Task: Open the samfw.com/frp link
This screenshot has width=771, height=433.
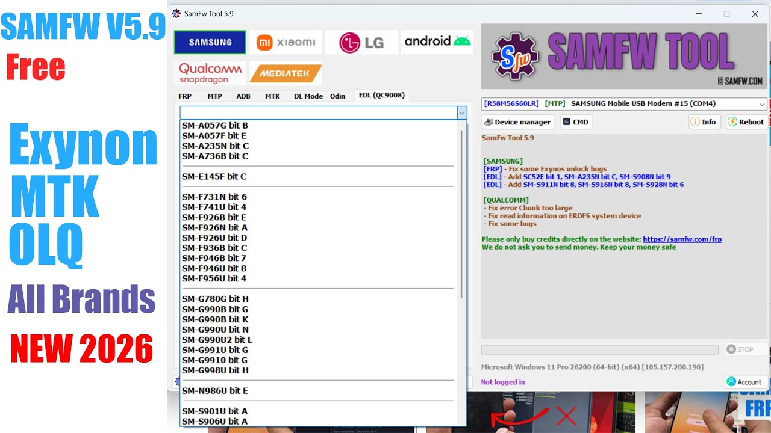Action: (x=682, y=239)
